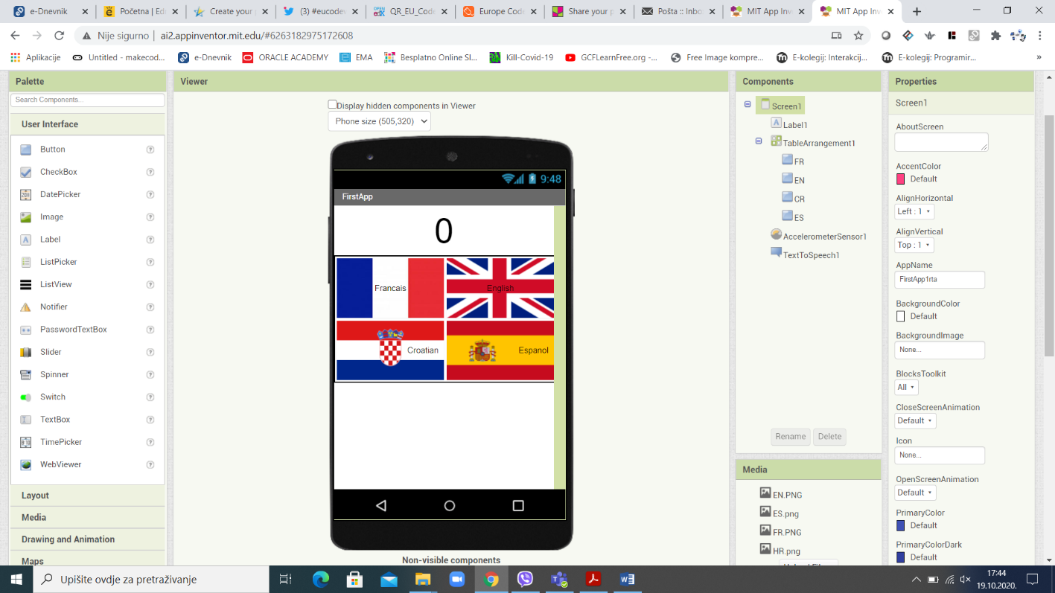Open CloseScreenAnimation Default dropdown
This screenshot has width=1055, height=593.
point(915,420)
